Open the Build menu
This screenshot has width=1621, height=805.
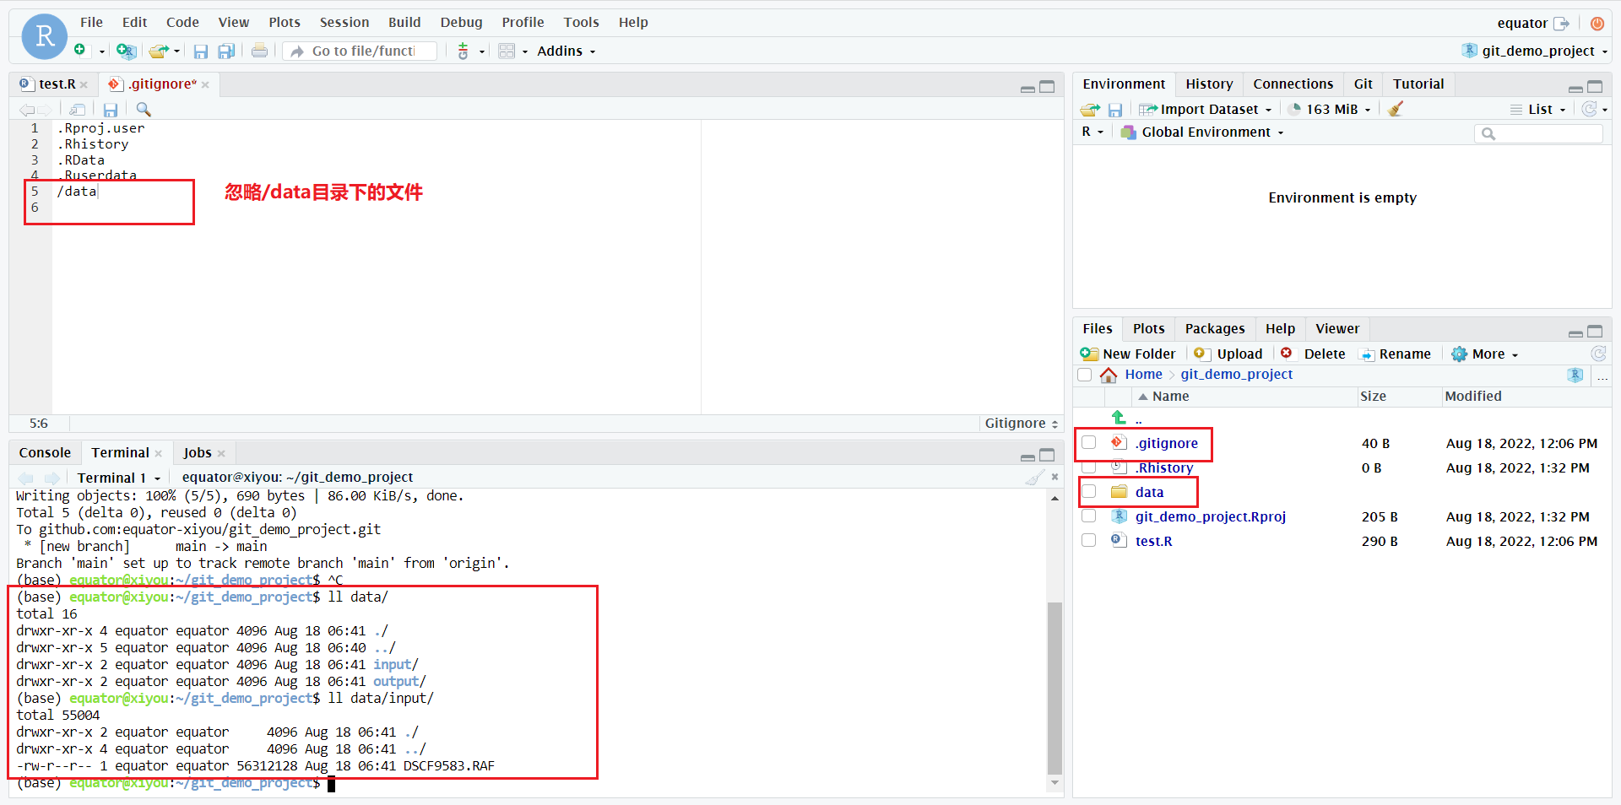pyautogui.click(x=404, y=23)
